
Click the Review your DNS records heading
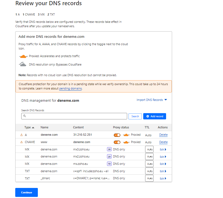(48, 3)
